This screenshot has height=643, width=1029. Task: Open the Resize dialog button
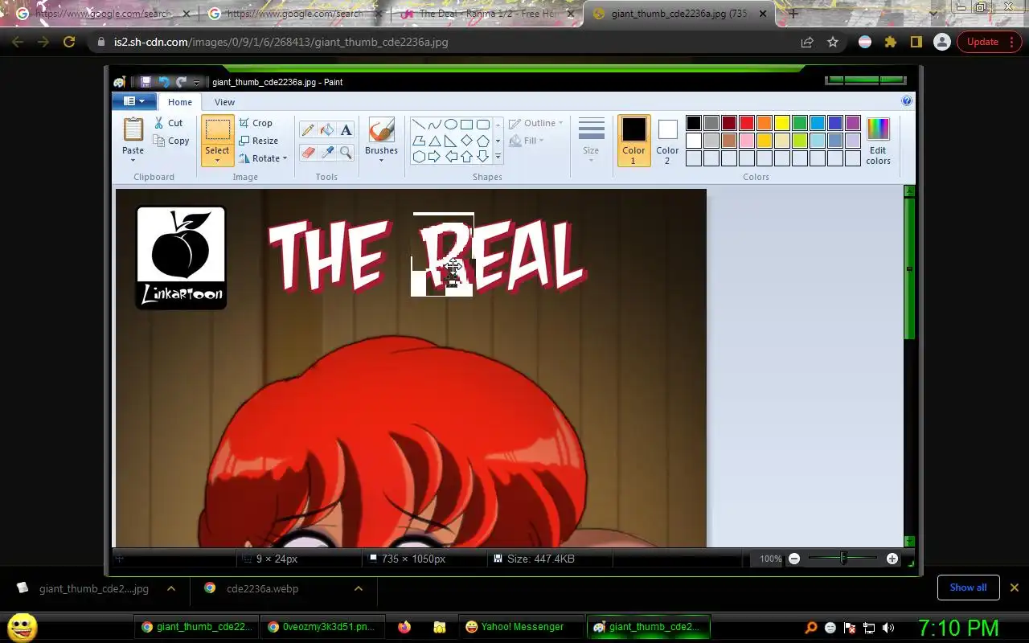click(x=258, y=141)
